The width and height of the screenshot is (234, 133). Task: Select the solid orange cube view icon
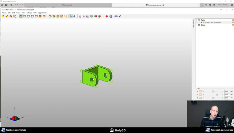click(40, 16)
